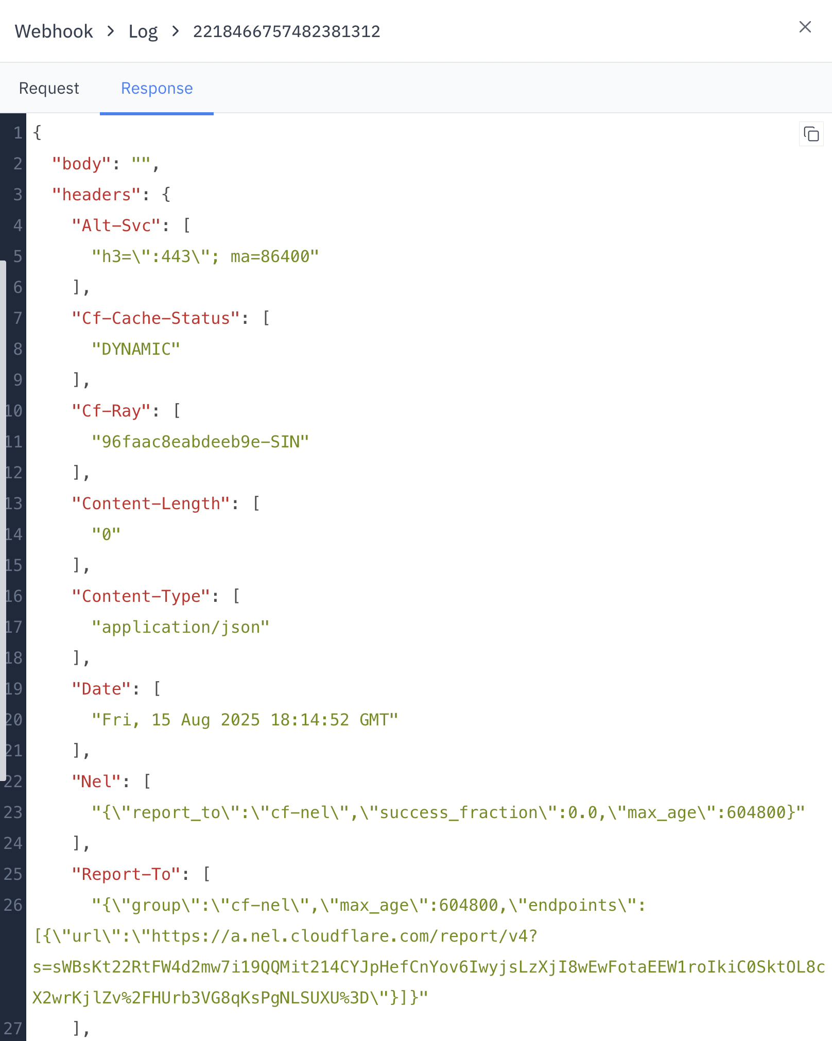Open the Webhook breadcrumb link
The image size is (832, 1041).
point(54,31)
